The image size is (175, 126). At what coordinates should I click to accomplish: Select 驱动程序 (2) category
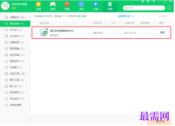(15, 92)
